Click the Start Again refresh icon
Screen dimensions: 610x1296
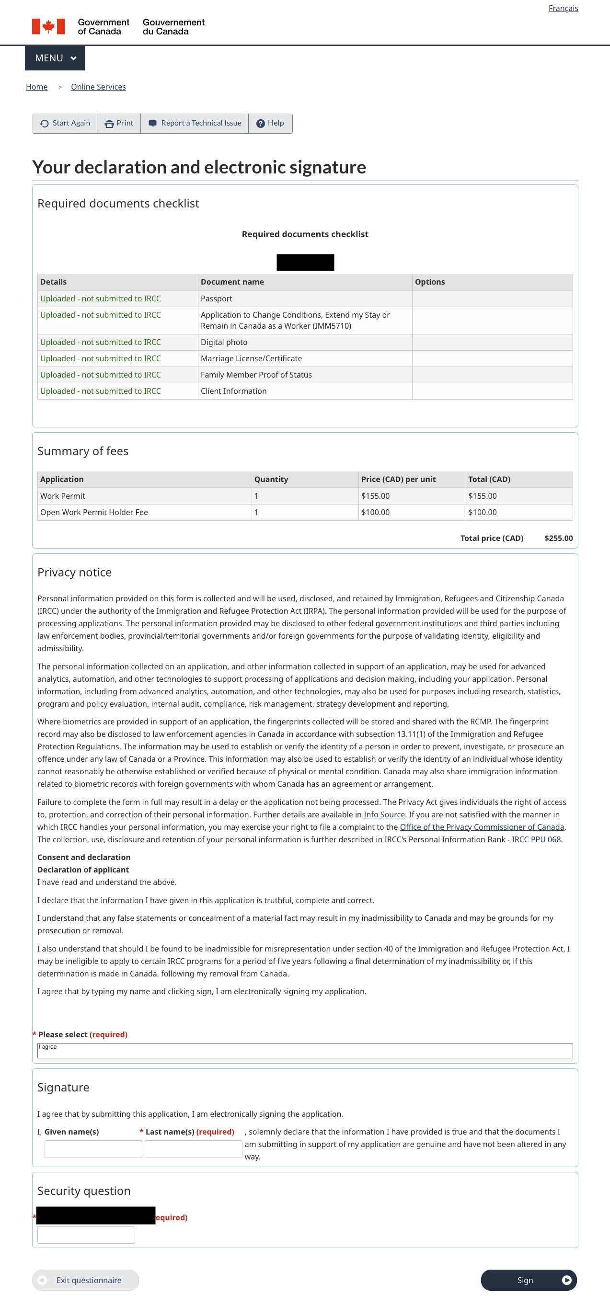(44, 123)
